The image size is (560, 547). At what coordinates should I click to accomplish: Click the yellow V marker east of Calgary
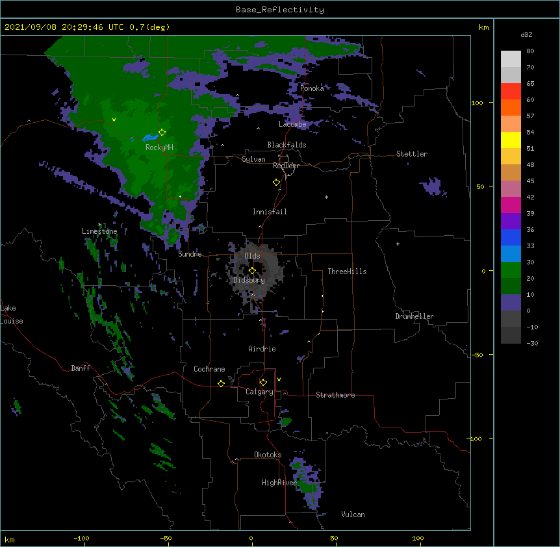point(279,379)
